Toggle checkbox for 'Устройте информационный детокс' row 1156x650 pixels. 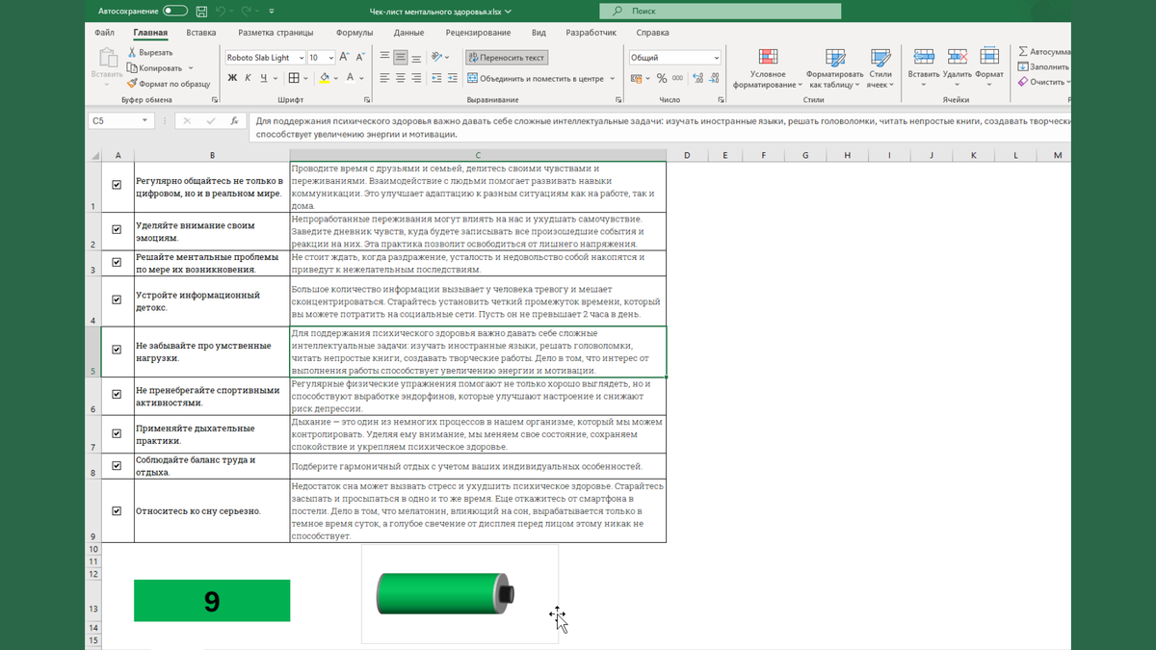click(117, 299)
